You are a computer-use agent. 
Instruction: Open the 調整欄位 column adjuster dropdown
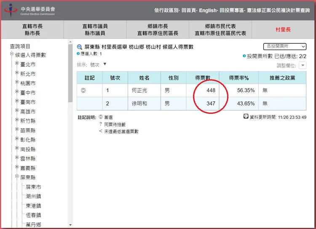click(x=303, y=65)
